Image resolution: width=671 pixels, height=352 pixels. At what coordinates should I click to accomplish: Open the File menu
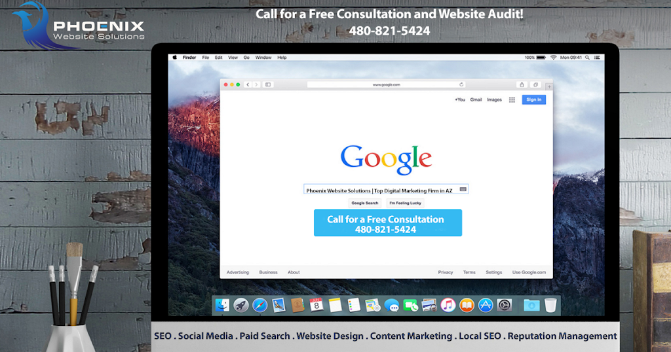coord(205,57)
